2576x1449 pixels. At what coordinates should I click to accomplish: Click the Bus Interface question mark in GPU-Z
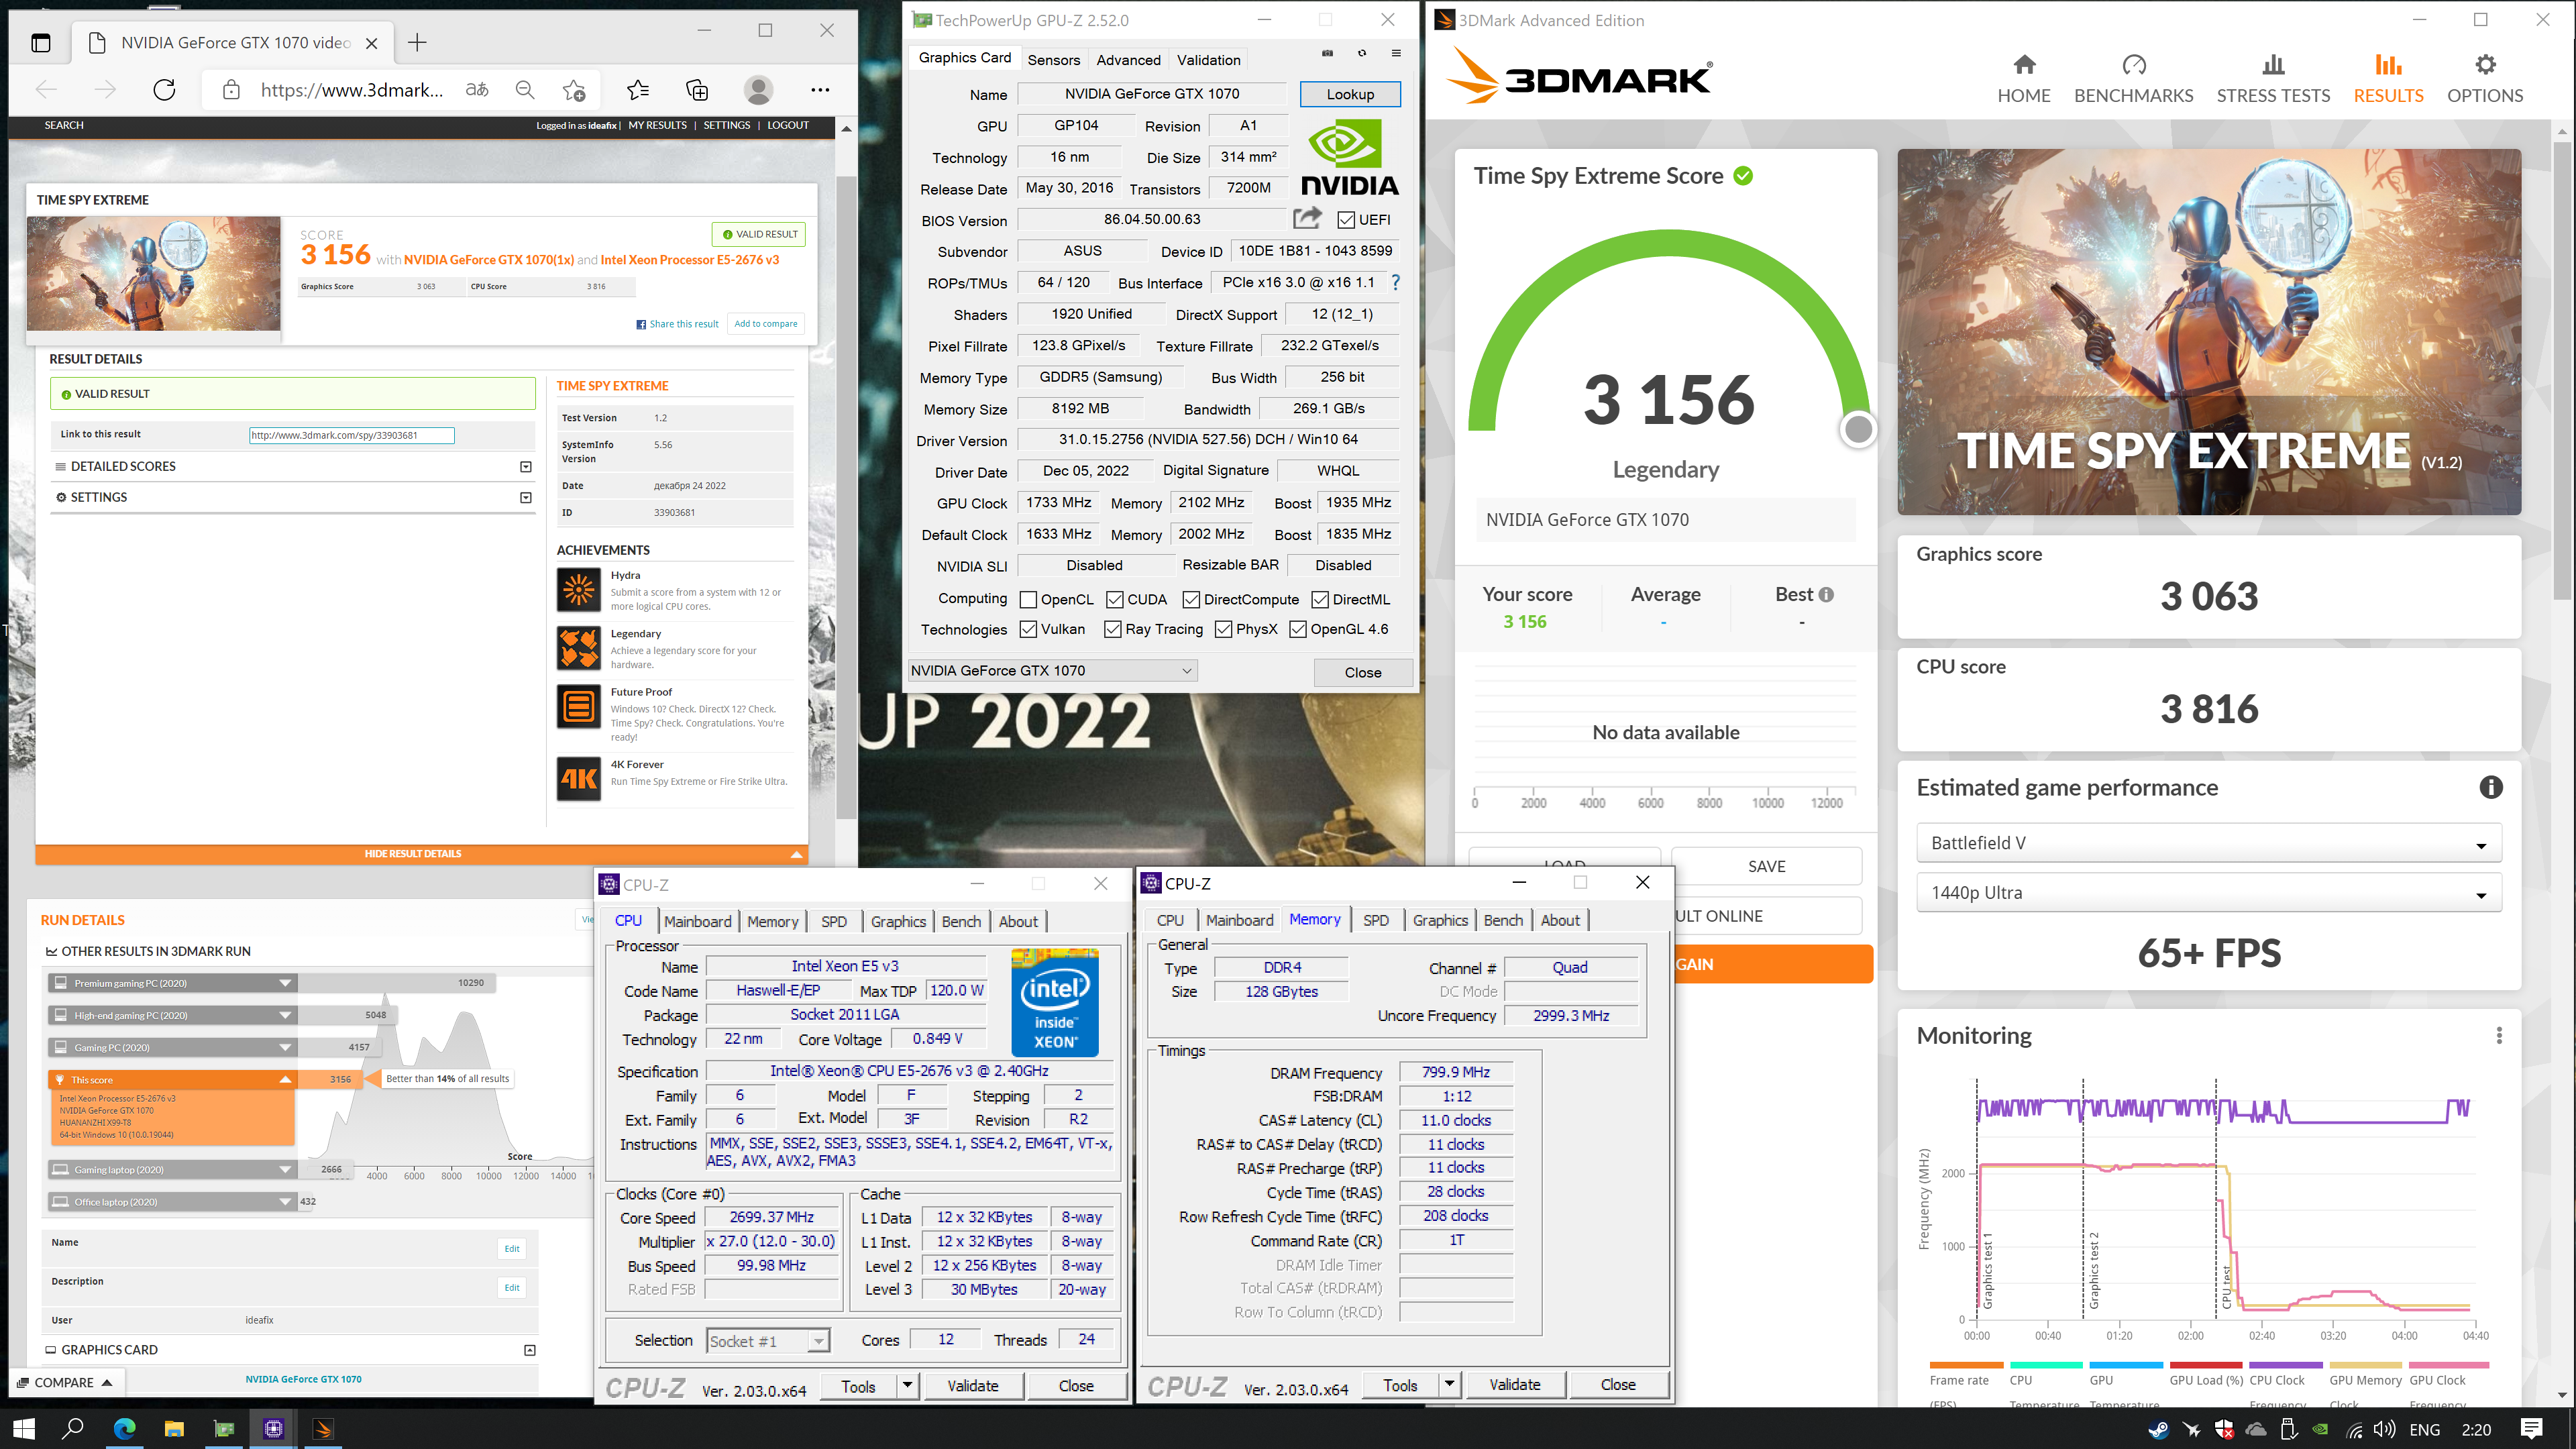(x=1395, y=283)
